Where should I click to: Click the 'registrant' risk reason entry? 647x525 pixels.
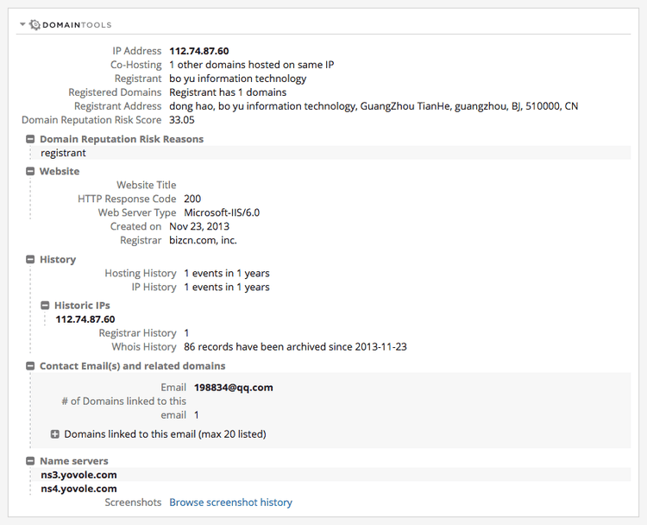pos(63,153)
